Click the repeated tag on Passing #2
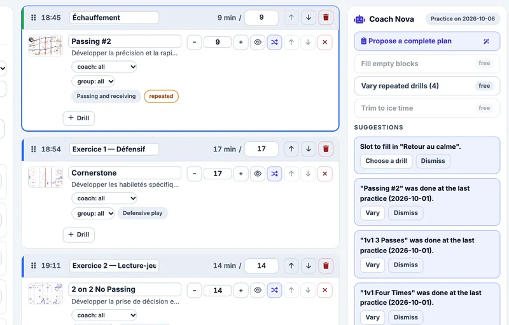509x325 pixels. [161, 96]
